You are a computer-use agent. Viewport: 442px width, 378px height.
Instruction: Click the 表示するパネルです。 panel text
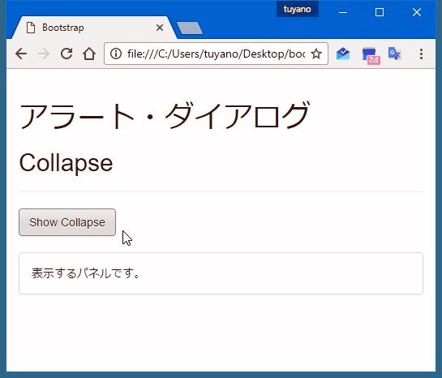coord(86,273)
